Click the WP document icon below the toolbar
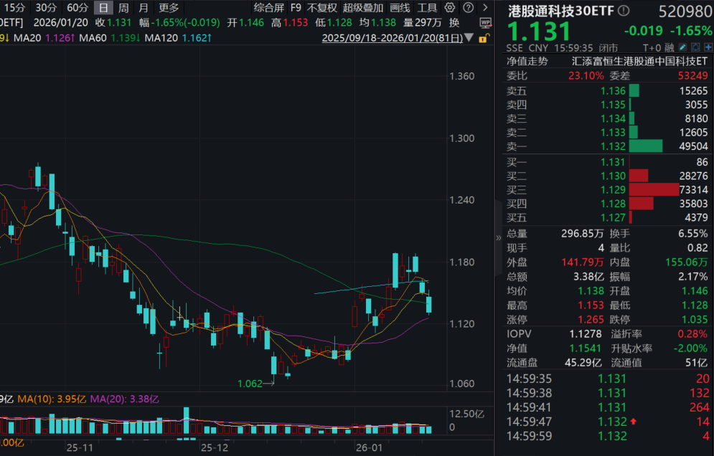This screenshot has width=714, height=456. pyautogui.click(x=485, y=23)
